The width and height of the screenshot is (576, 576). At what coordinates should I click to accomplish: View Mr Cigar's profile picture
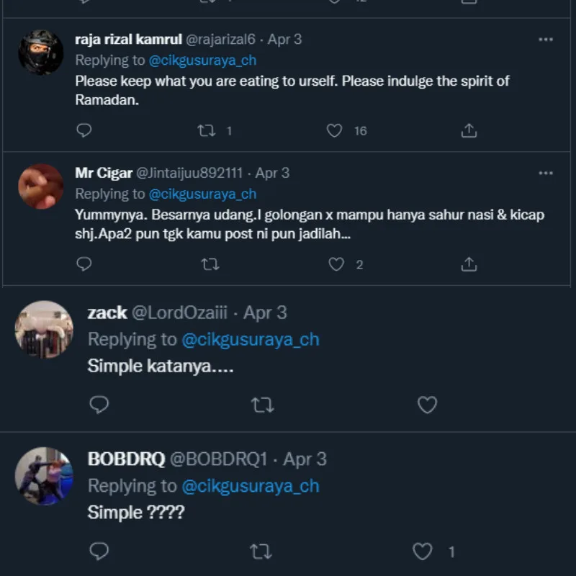[40, 186]
